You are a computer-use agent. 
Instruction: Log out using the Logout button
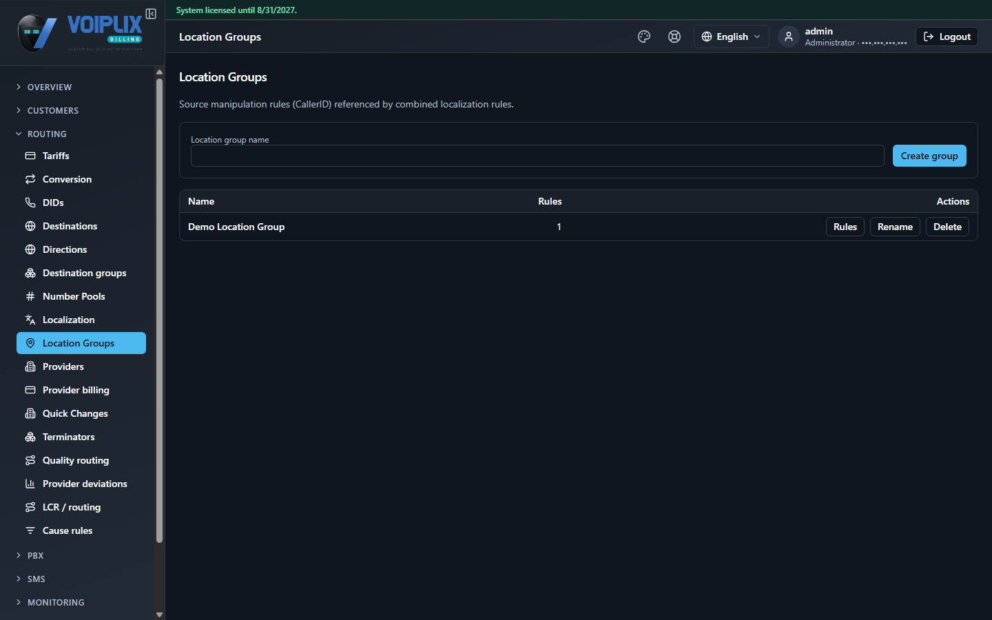tap(947, 37)
